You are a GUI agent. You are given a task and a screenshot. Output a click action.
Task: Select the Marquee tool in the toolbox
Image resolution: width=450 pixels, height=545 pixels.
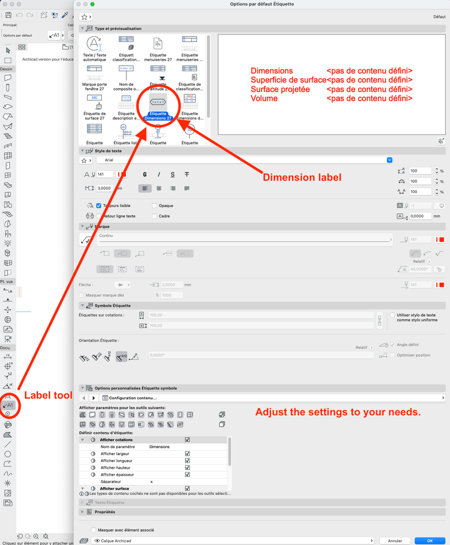[x=7, y=60]
